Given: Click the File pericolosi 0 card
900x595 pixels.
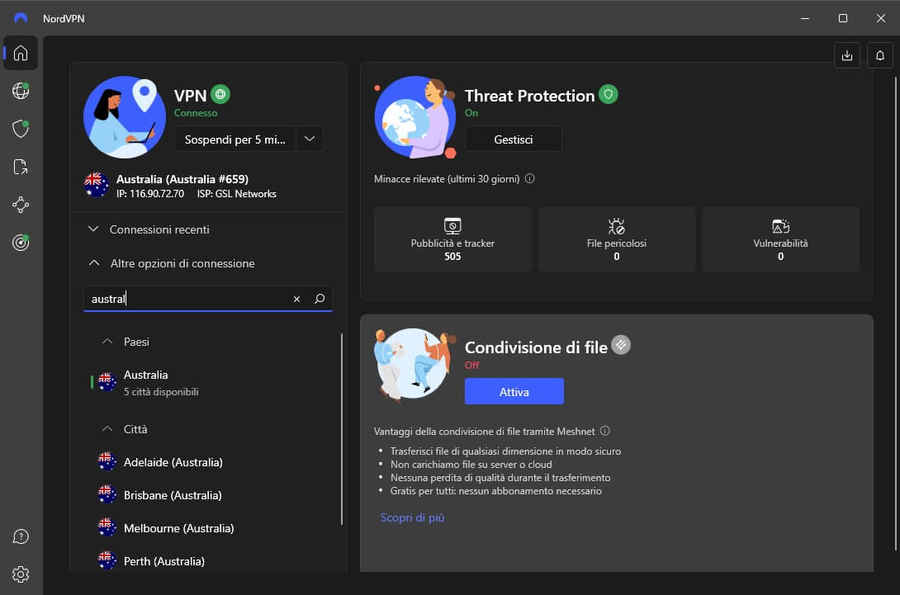Looking at the screenshot, I should pyautogui.click(x=617, y=239).
